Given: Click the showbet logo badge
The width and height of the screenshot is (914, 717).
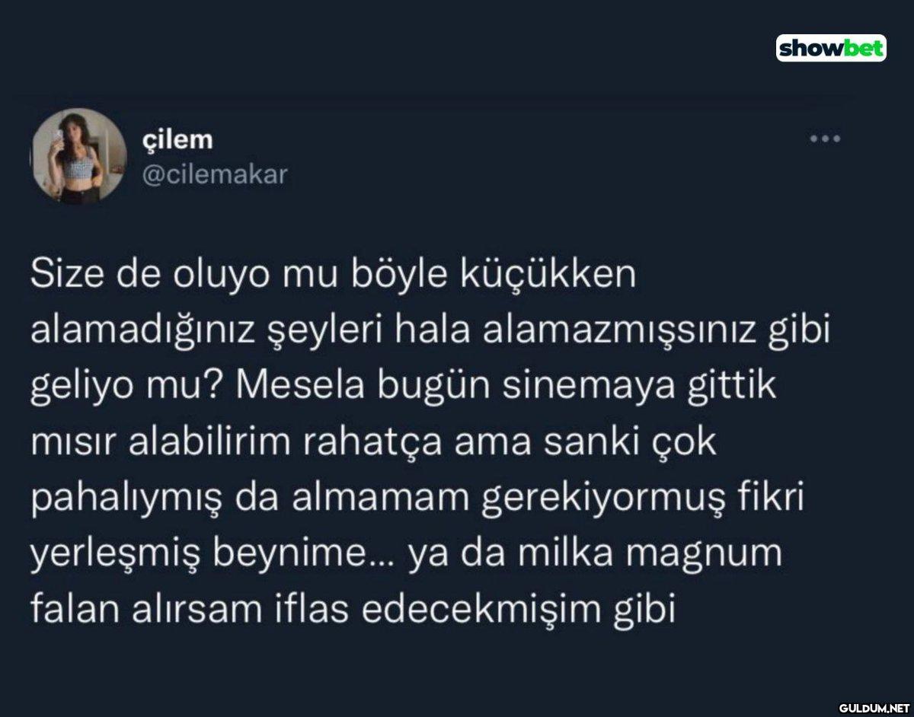Looking at the screenshot, I should point(830,49).
